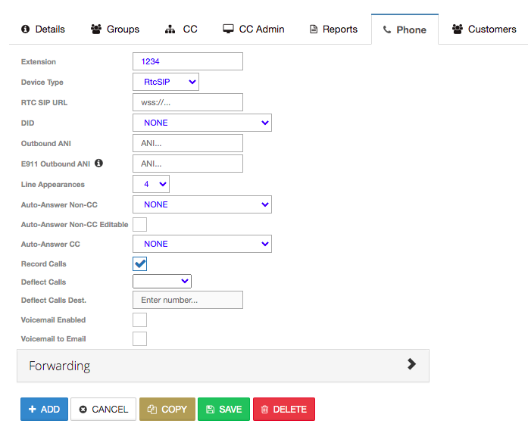Click the monitor icon on the CC Admin tab

click(x=228, y=29)
